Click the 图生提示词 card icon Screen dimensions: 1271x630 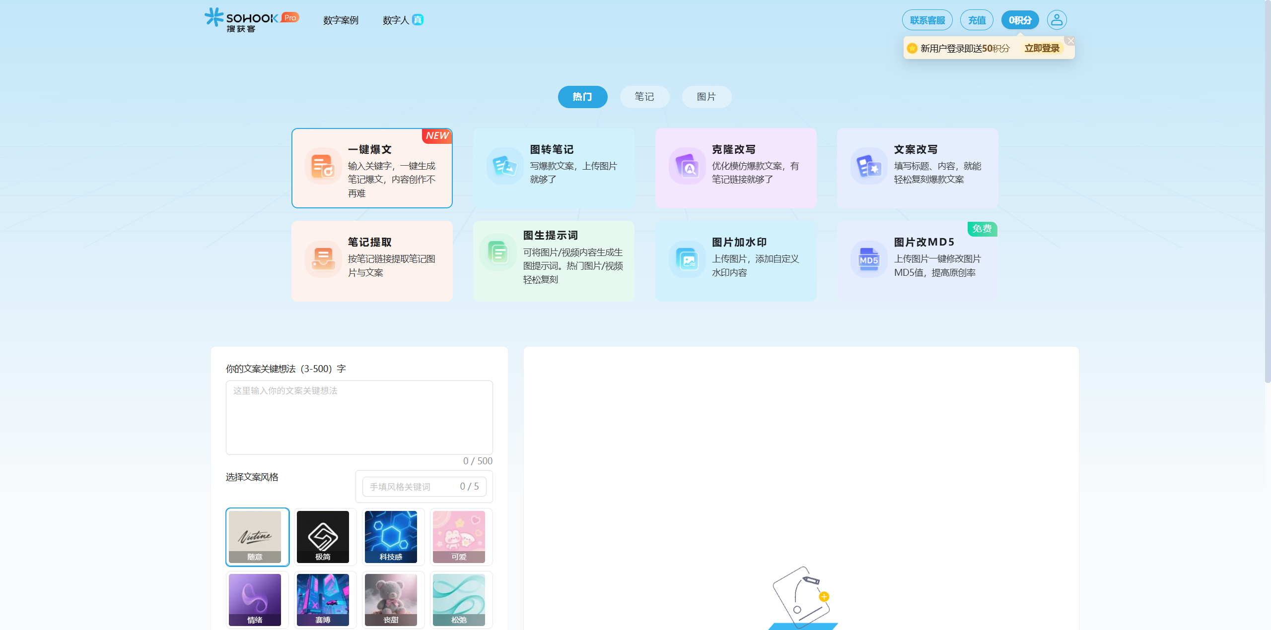click(x=498, y=252)
